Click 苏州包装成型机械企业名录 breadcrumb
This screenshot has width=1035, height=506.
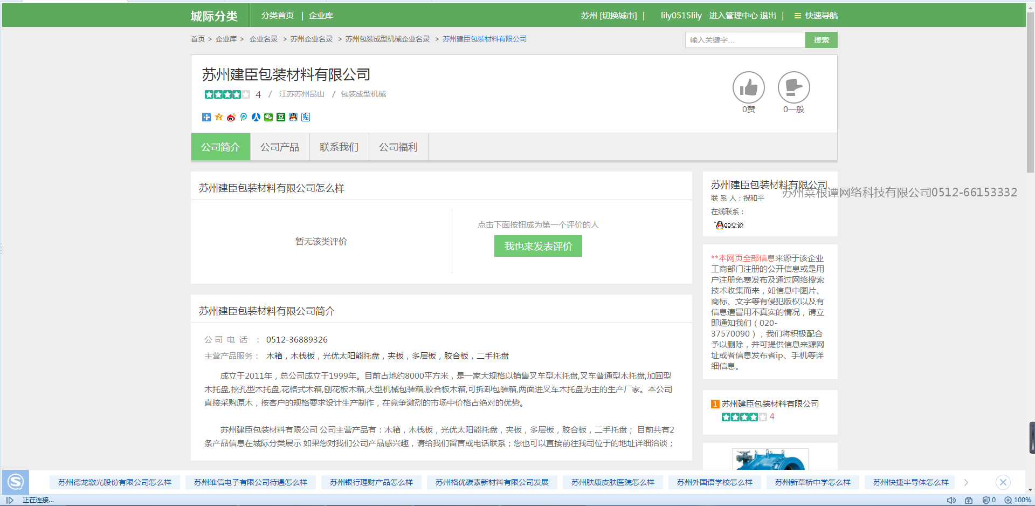pyautogui.click(x=388, y=39)
